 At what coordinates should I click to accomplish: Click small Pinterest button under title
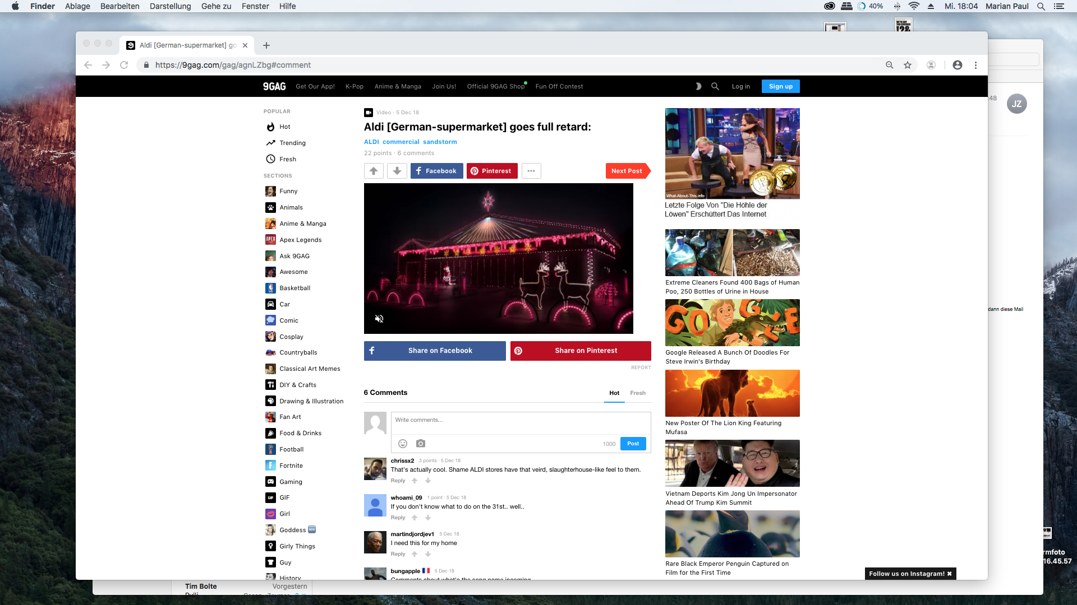492,171
